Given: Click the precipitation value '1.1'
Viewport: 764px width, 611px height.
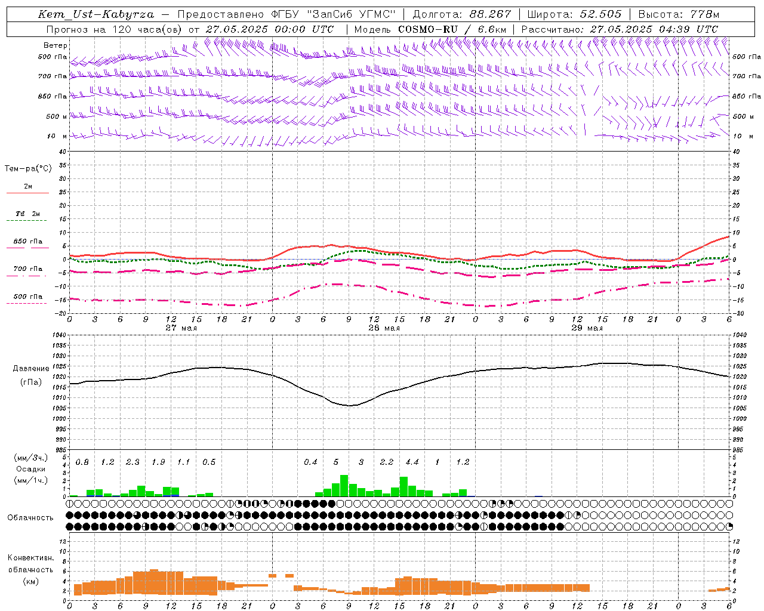Looking at the screenshot, I should click(x=183, y=462).
